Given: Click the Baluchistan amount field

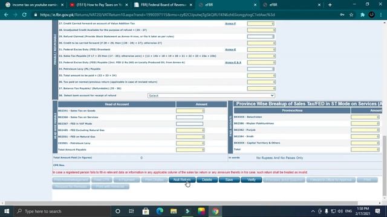Looking at the screenshot, I should tap(365, 117).
